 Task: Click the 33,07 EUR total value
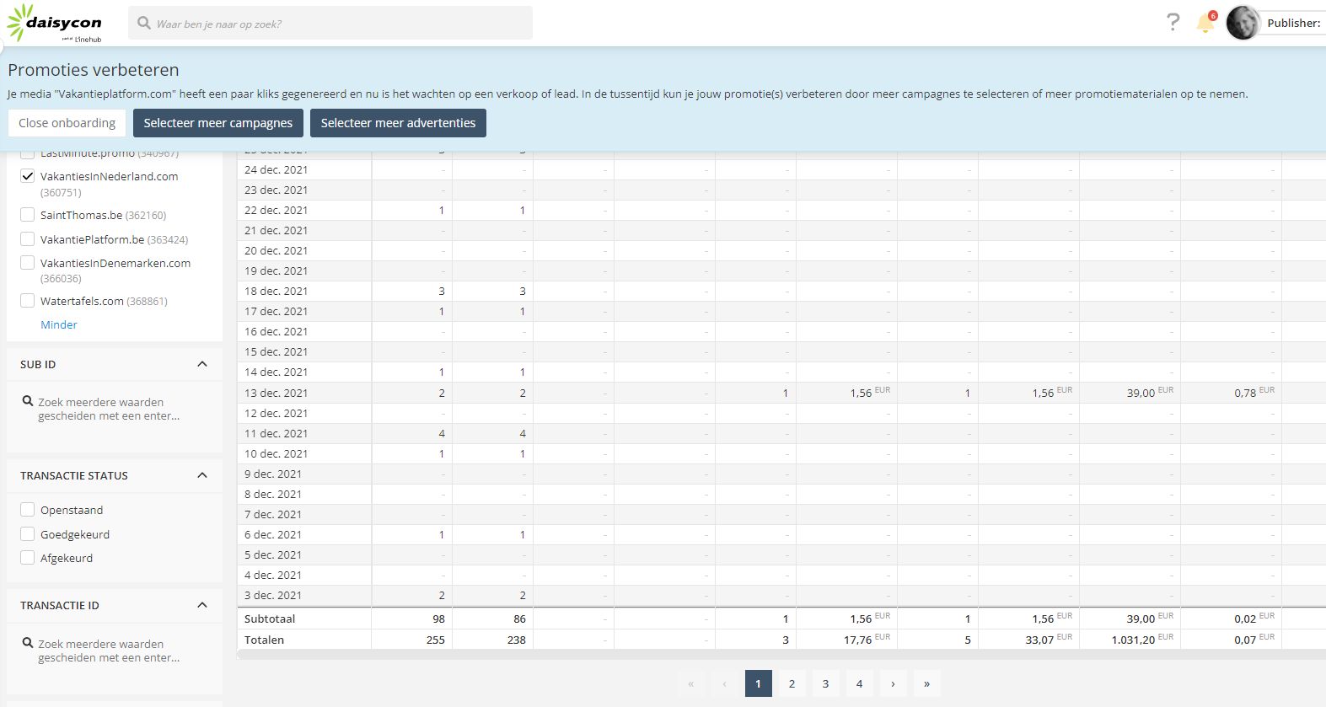coord(1049,639)
